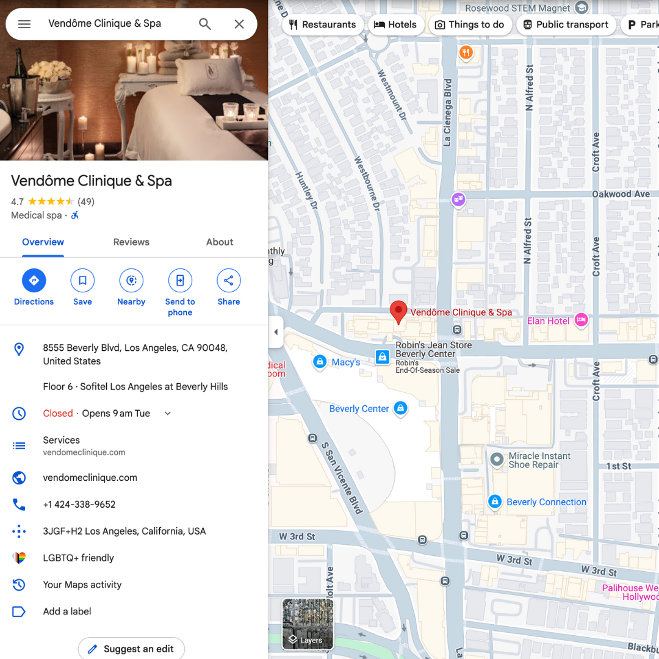659x659 pixels.
Task: Click the Save bookmark icon
Action: (82, 280)
